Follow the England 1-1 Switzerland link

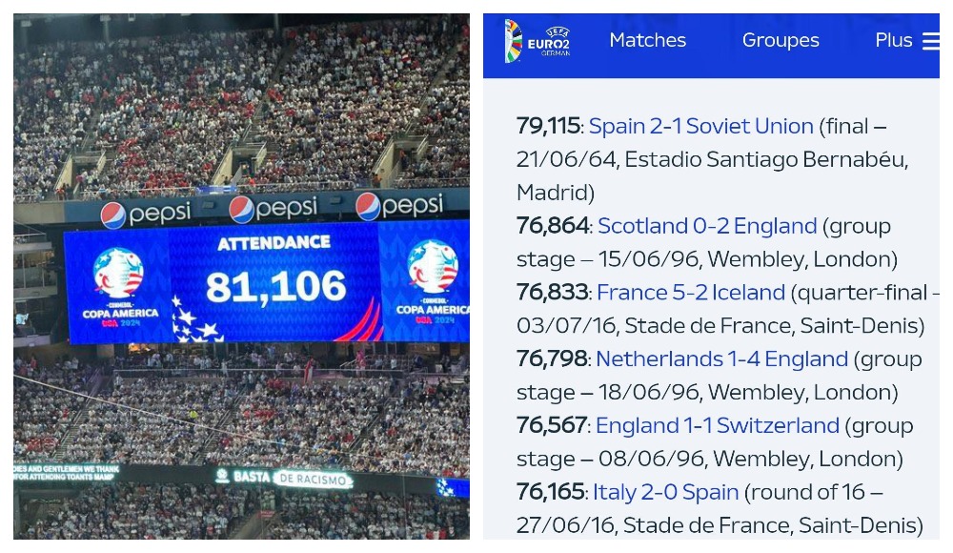(718, 425)
